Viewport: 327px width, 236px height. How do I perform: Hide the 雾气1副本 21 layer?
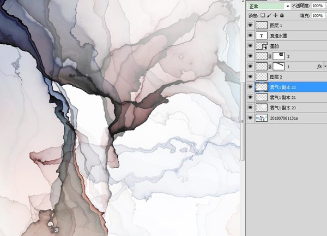click(x=250, y=97)
